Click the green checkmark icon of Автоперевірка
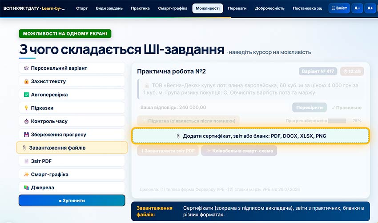 26,95
